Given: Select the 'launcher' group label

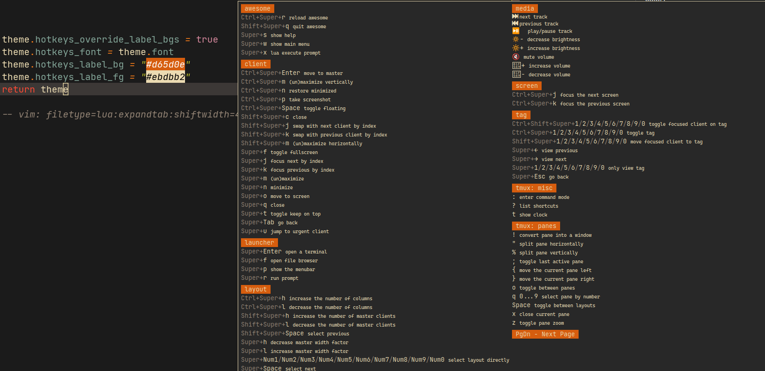Looking at the screenshot, I should coord(259,242).
